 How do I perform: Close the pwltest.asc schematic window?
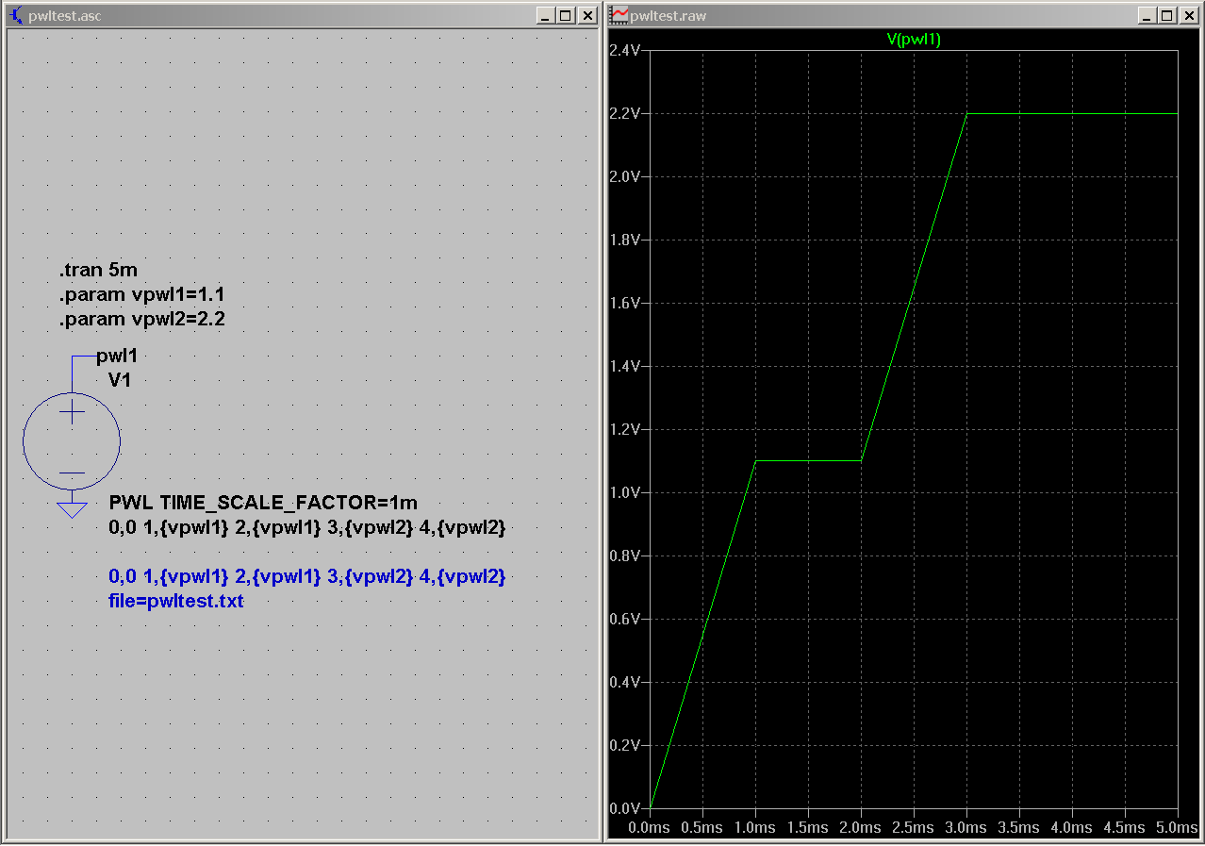pos(586,15)
